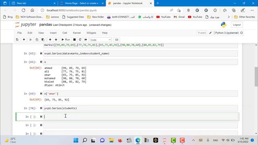Refresh the page in the browser
258x145 pixels.
point(23,10)
